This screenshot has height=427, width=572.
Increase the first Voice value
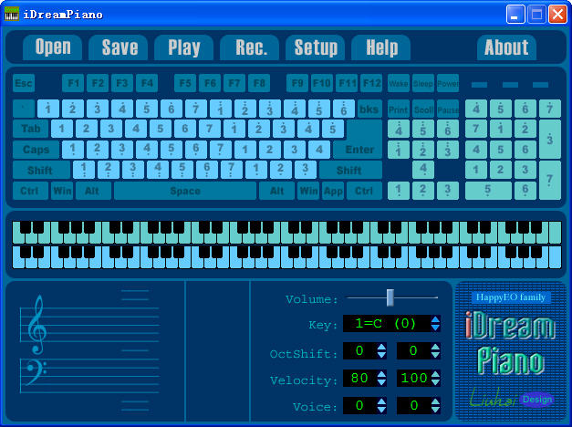(x=381, y=401)
